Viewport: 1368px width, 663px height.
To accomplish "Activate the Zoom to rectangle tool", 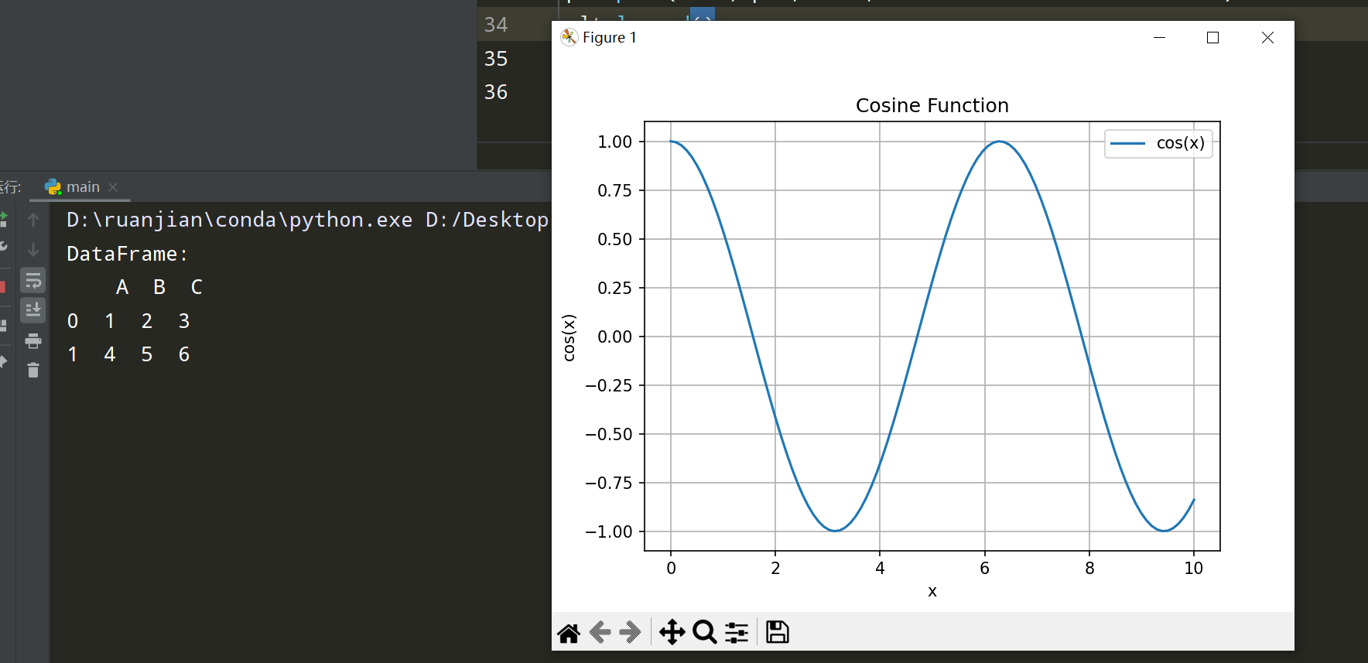I will pos(704,632).
